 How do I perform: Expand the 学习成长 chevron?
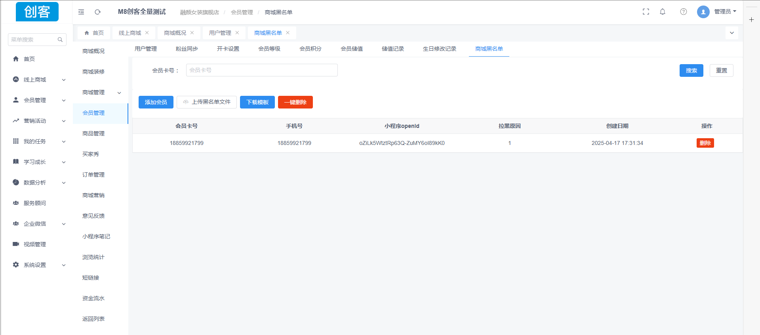click(64, 162)
